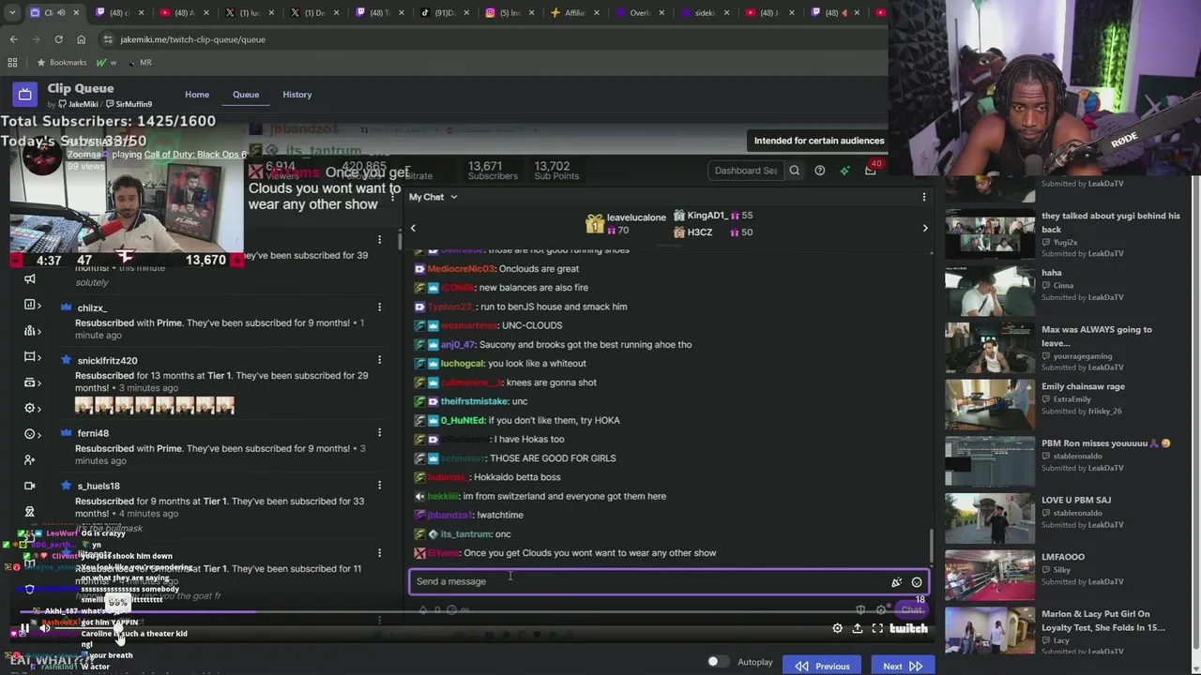Open options menu for s_huels18 resub

click(x=379, y=486)
